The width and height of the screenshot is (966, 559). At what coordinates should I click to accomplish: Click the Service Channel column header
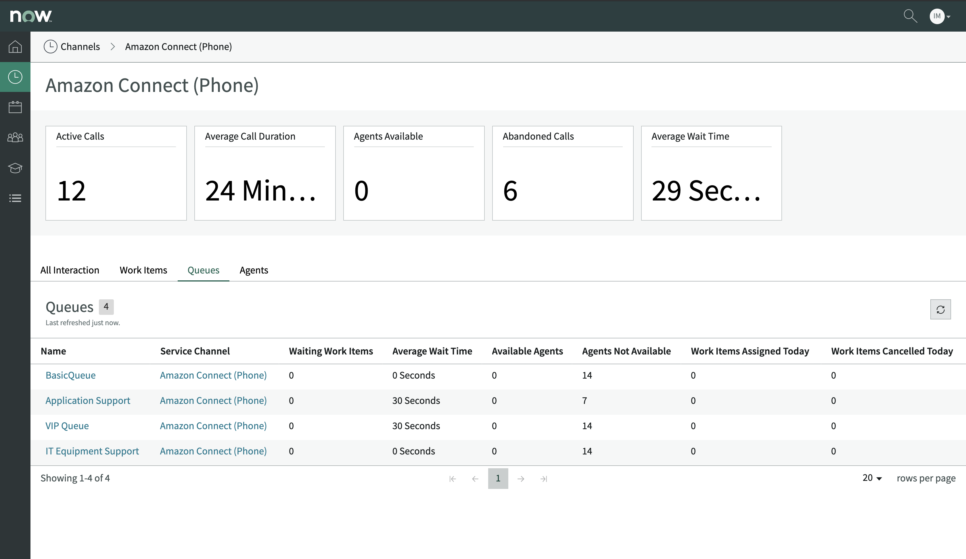click(x=195, y=351)
